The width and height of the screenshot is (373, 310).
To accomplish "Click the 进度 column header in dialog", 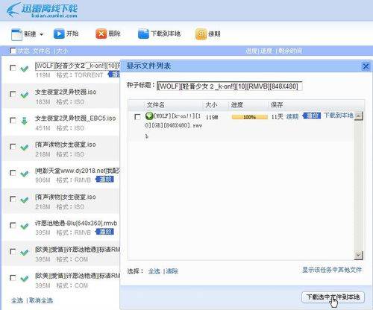I will [236, 105].
